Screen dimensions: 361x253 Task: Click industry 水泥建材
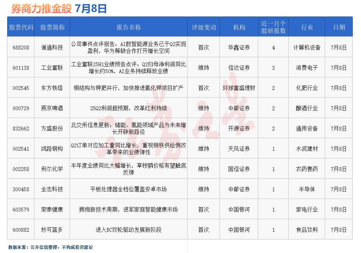(307, 149)
